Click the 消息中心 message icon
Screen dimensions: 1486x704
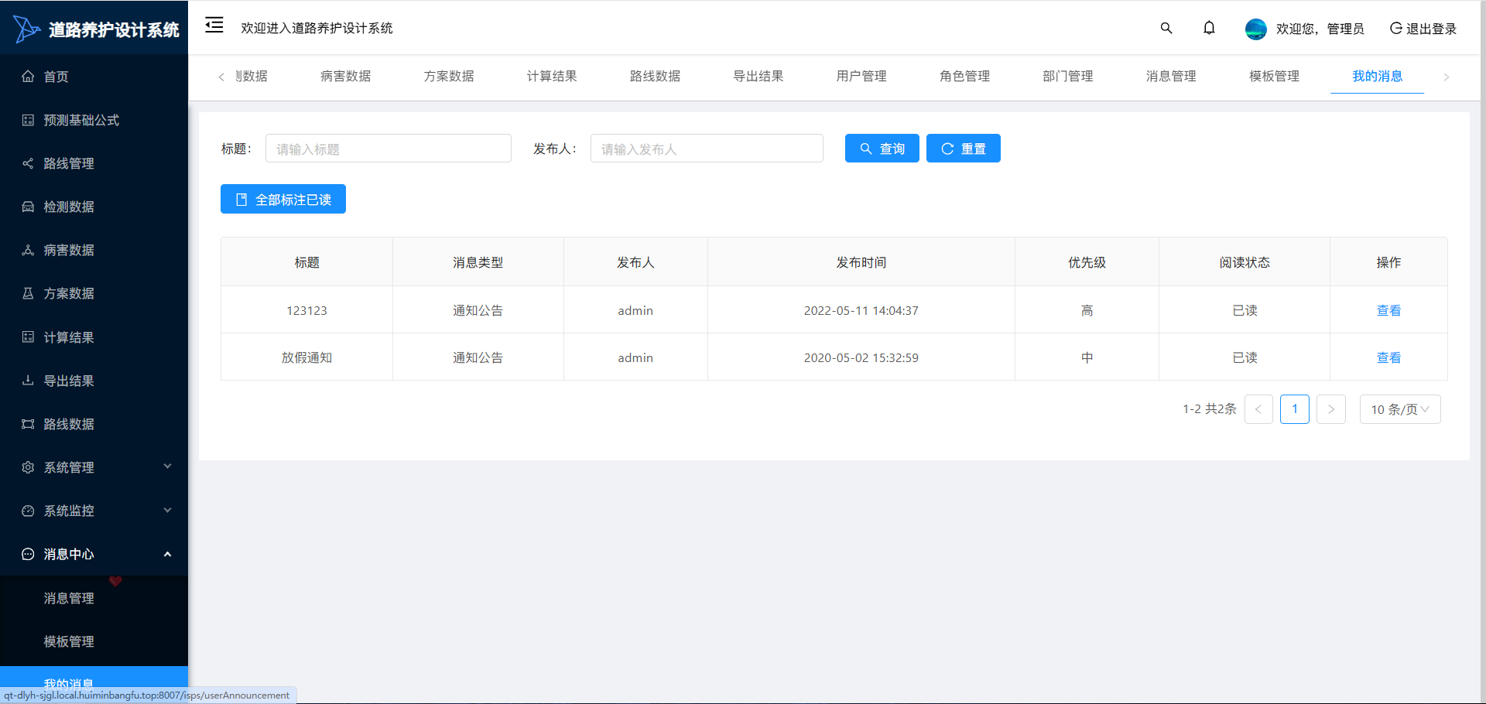click(x=28, y=554)
